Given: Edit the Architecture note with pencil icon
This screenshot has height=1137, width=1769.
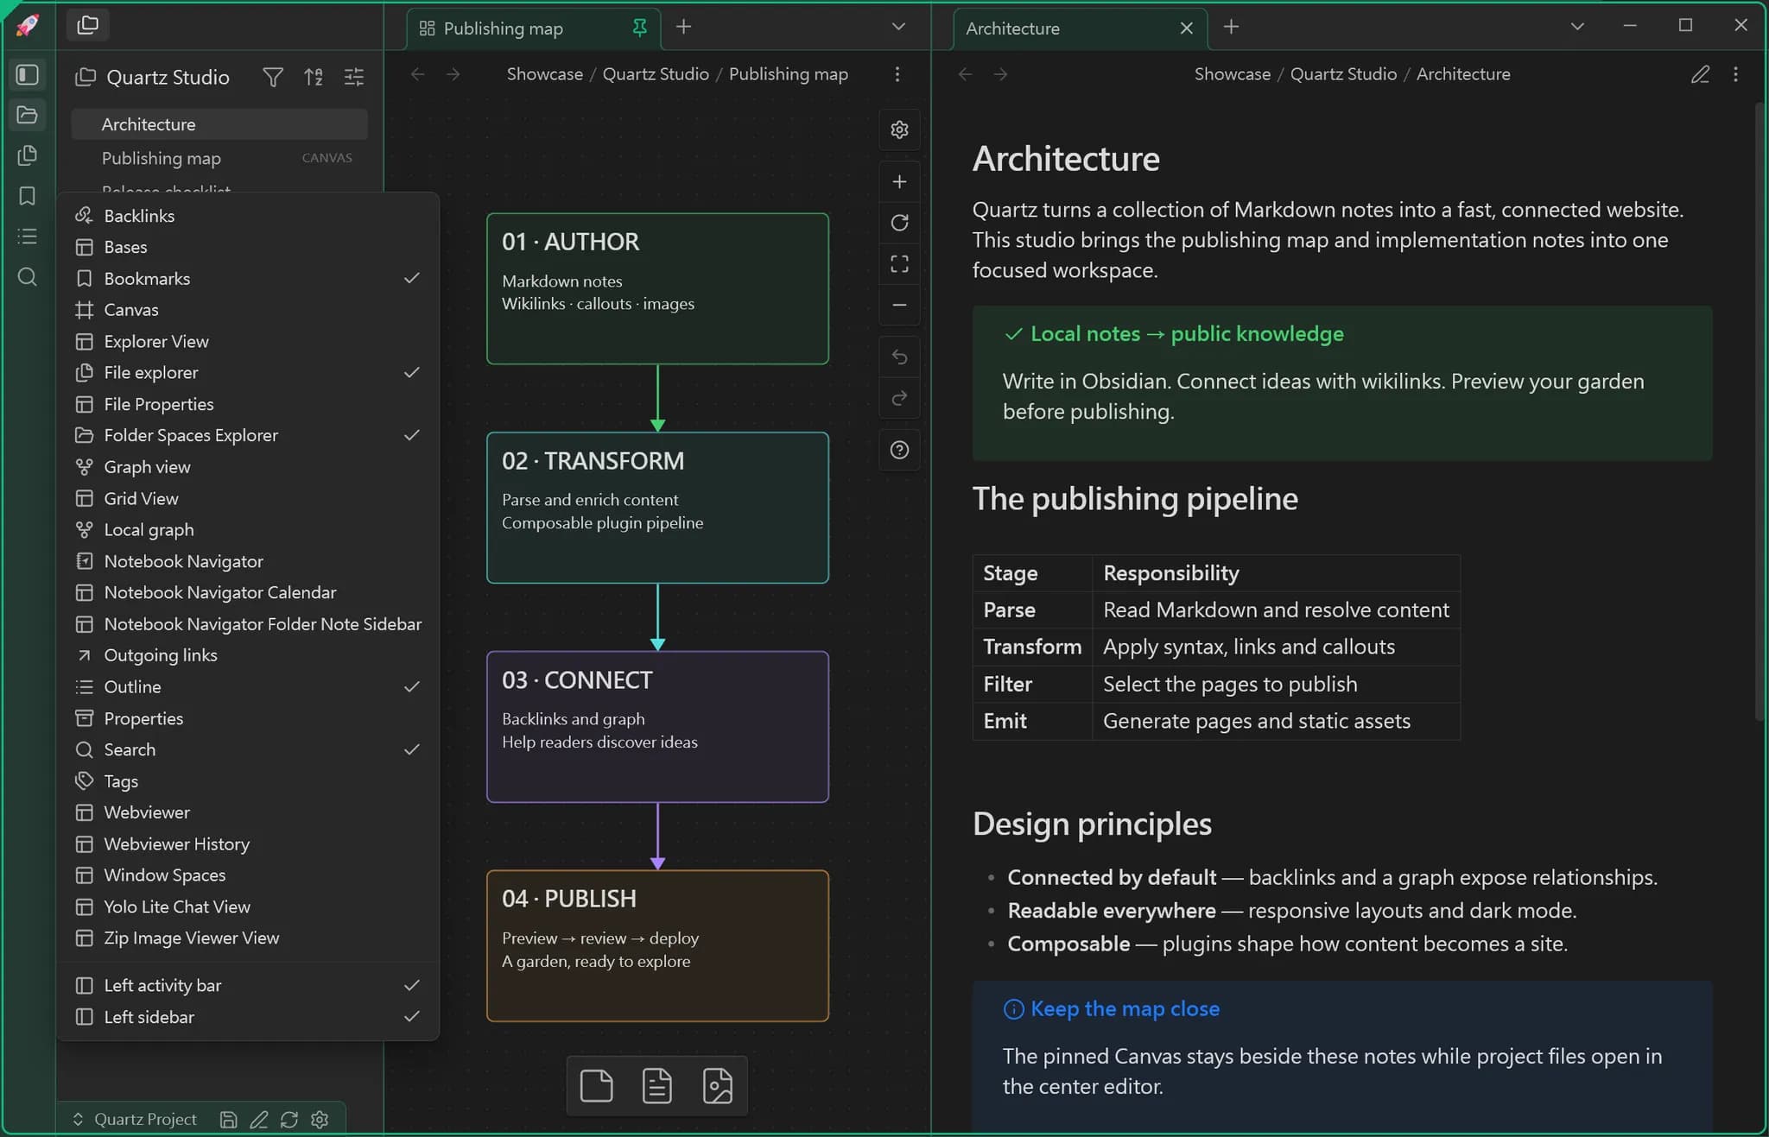Looking at the screenshot, I should pos(1699,74).
